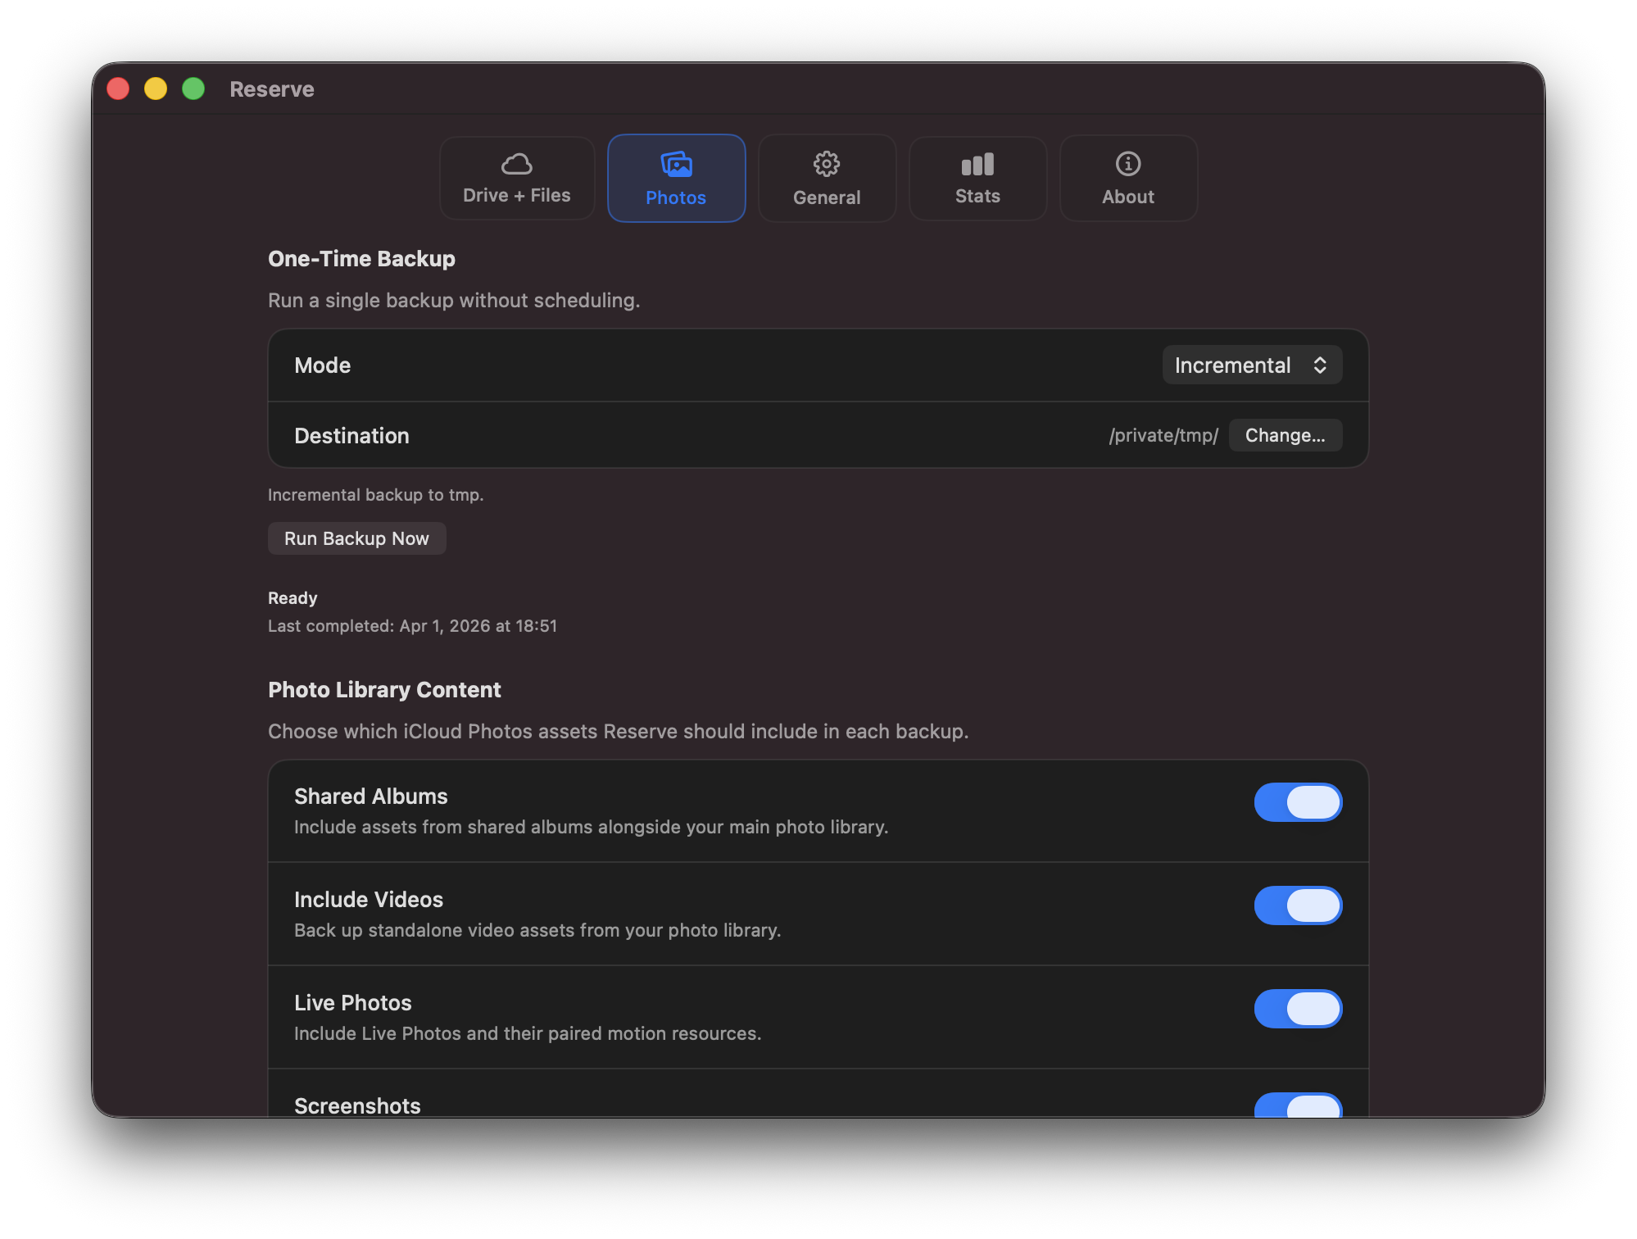Expand the Incremental mode selector
Image resolution: width=1637 pixels, height=1239 pixels.
tap(1251, 365)
